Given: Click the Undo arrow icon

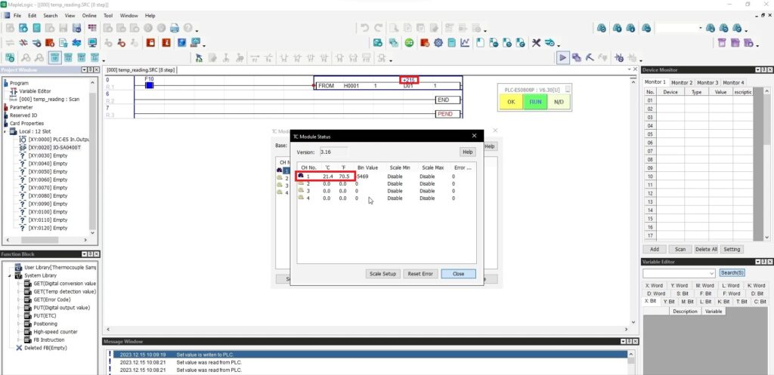Looking at the screenshot, I should pyautogui.click(x=365, y=28).
